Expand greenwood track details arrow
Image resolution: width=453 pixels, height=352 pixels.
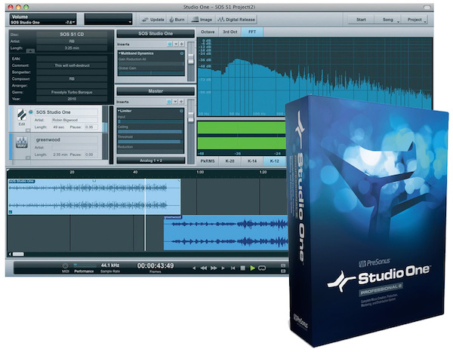[28, 158]
